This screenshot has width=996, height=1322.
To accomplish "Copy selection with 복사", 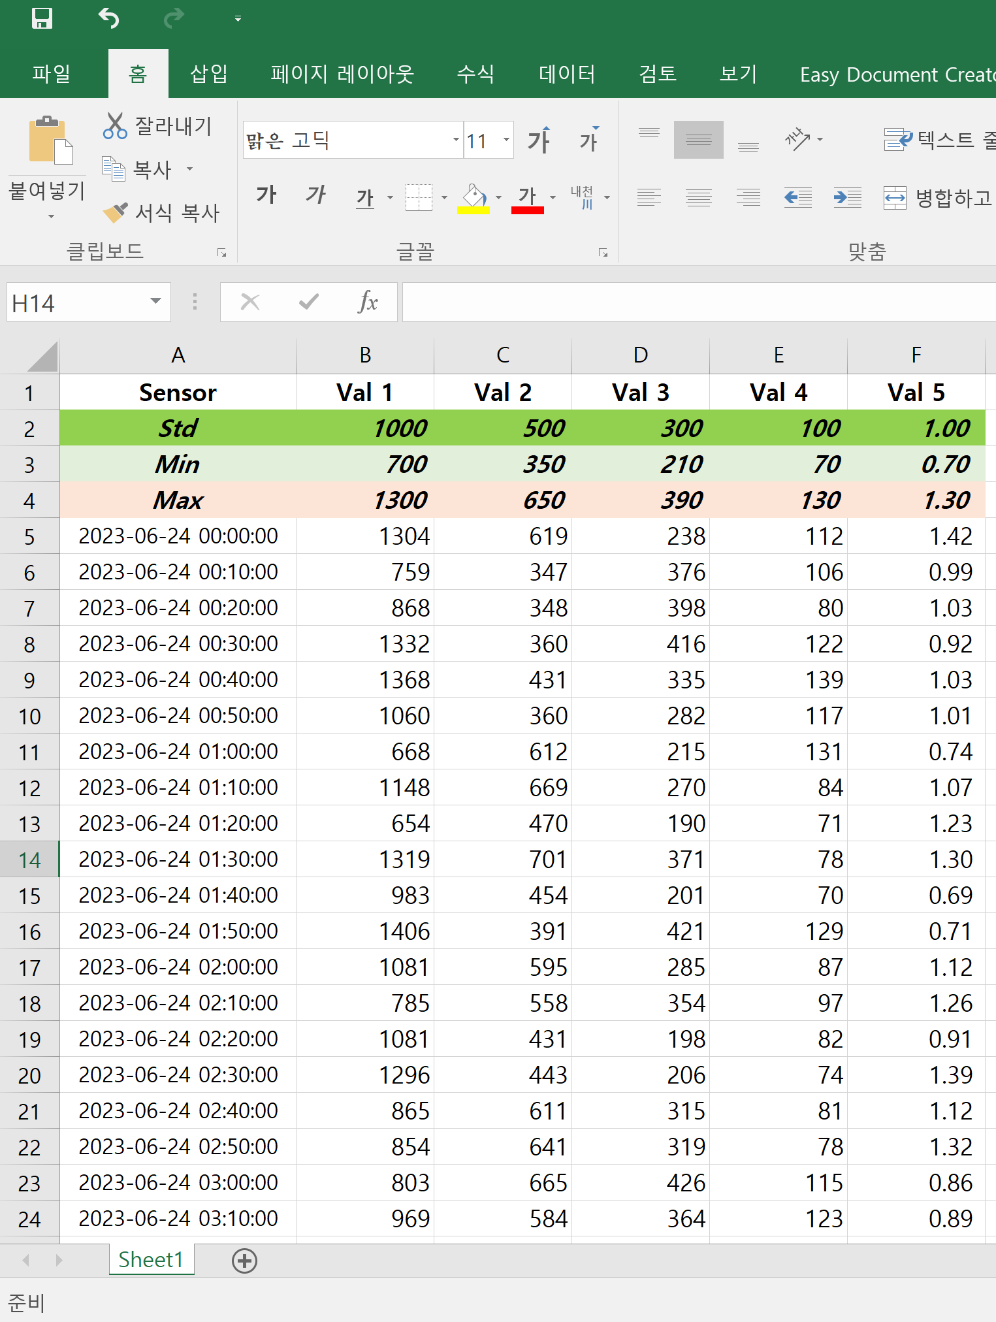I will [x=137, y=169].
